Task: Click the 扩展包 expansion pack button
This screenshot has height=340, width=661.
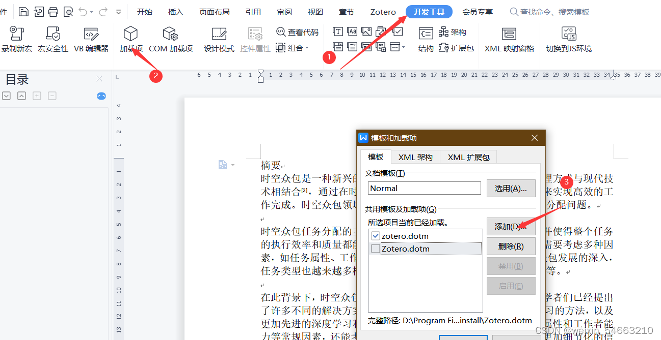Action: click(456, 48)
